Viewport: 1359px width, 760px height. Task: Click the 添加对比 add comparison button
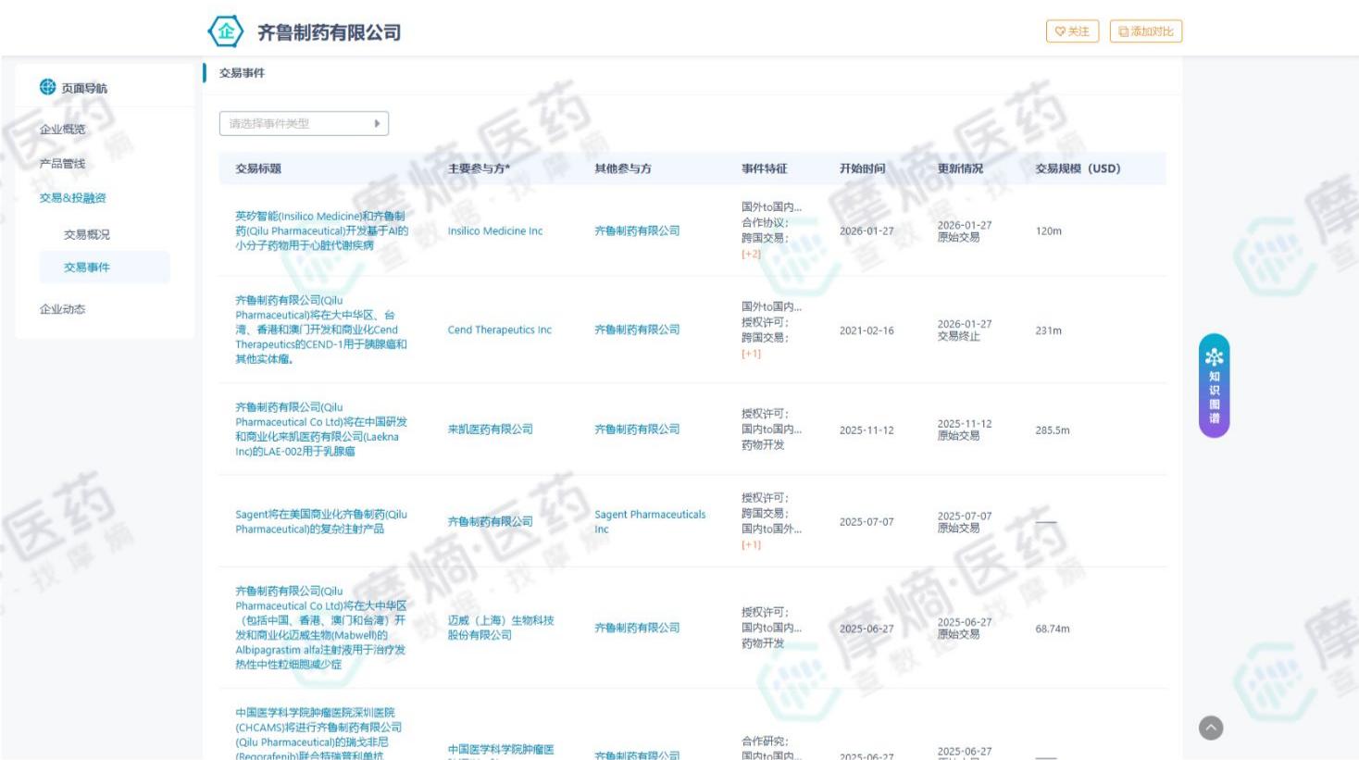(x=1146, y=31)
